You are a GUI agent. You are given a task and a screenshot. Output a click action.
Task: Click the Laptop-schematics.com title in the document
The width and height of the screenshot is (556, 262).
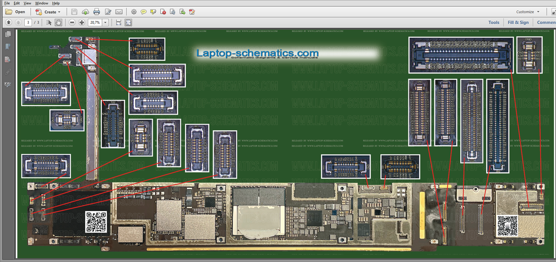pyautogui.click(x=257, y=53)
